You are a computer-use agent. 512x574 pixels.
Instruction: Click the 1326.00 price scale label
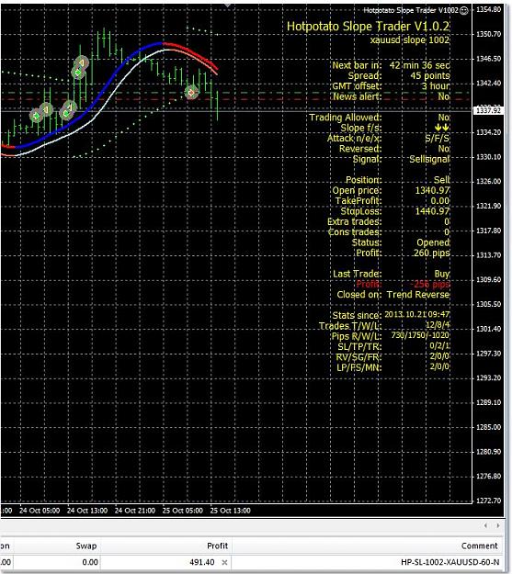488,182
